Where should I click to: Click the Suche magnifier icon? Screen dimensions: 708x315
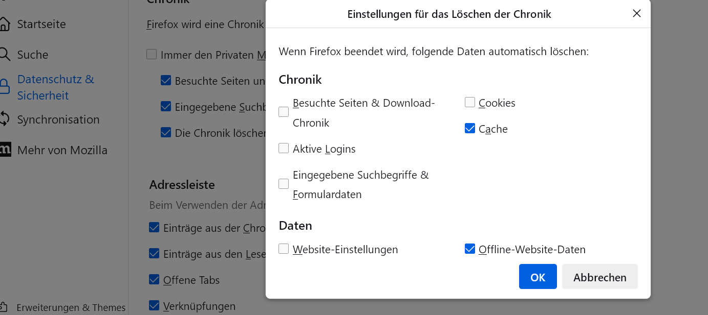(x=4, y=55)
